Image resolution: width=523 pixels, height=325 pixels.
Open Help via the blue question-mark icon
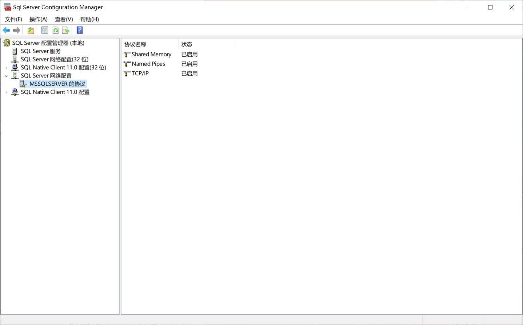coord(80,30)
